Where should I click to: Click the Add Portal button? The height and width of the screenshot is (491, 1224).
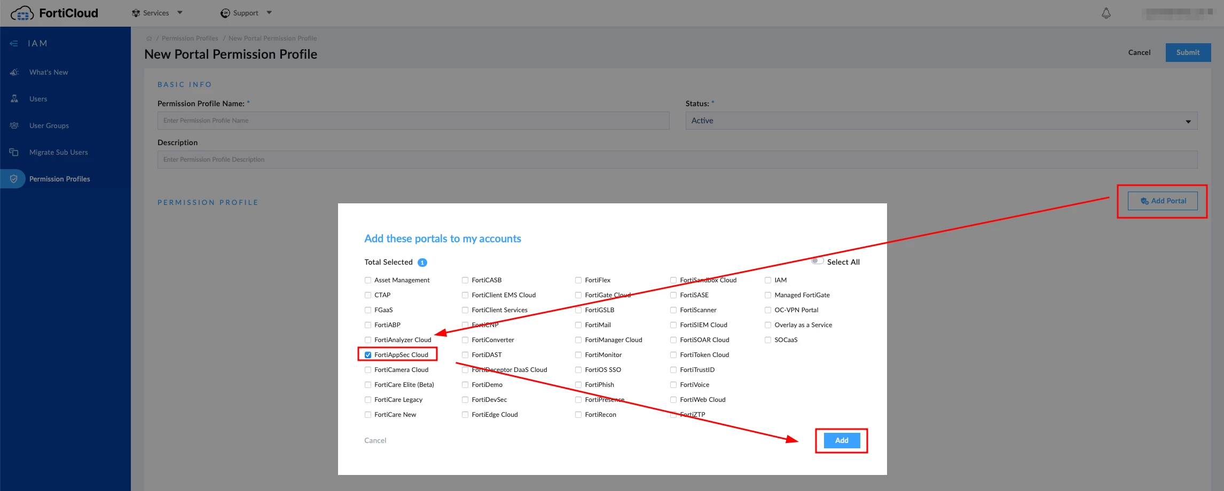(x=1163, y=201)
